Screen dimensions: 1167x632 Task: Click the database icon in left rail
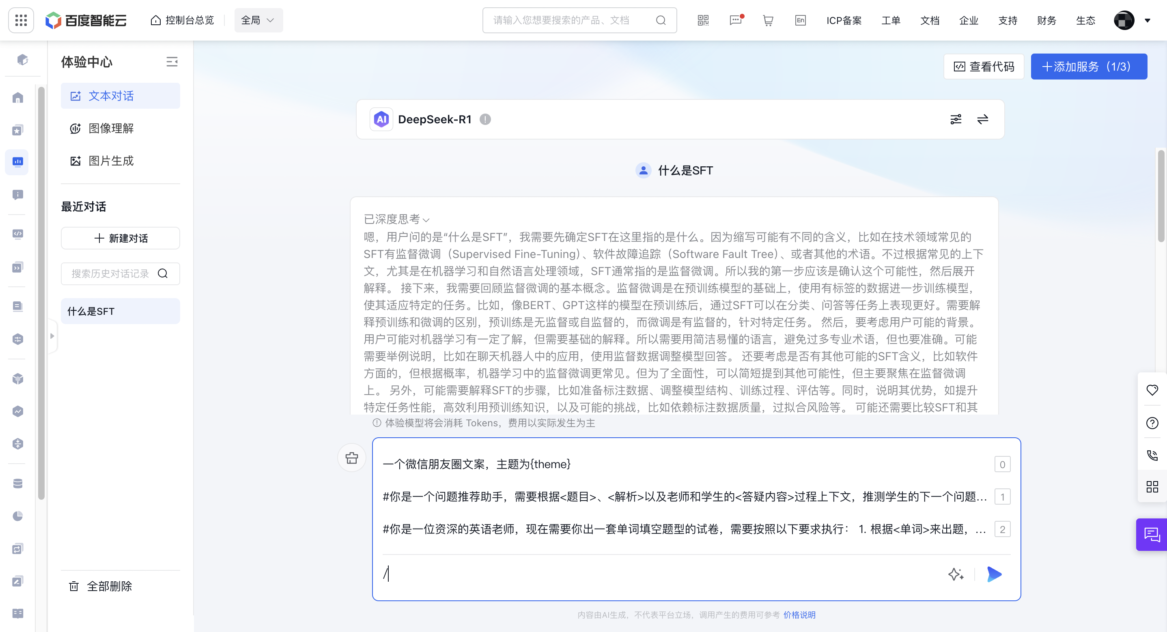pos(18,484)
